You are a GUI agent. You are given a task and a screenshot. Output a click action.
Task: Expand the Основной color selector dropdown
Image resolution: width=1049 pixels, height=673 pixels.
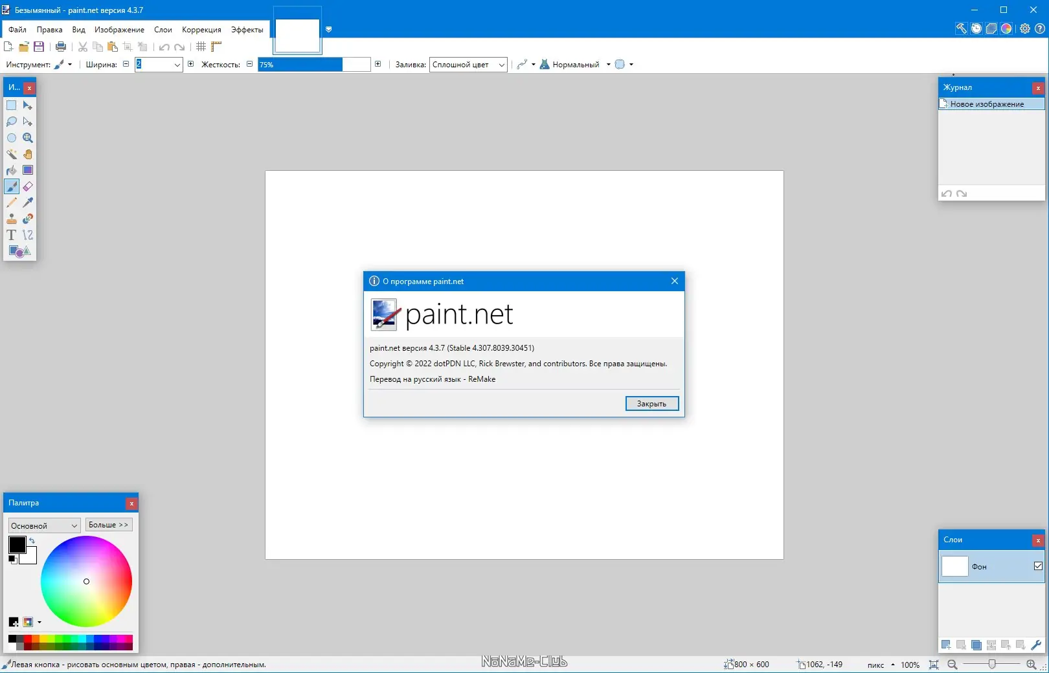(44, 525)
